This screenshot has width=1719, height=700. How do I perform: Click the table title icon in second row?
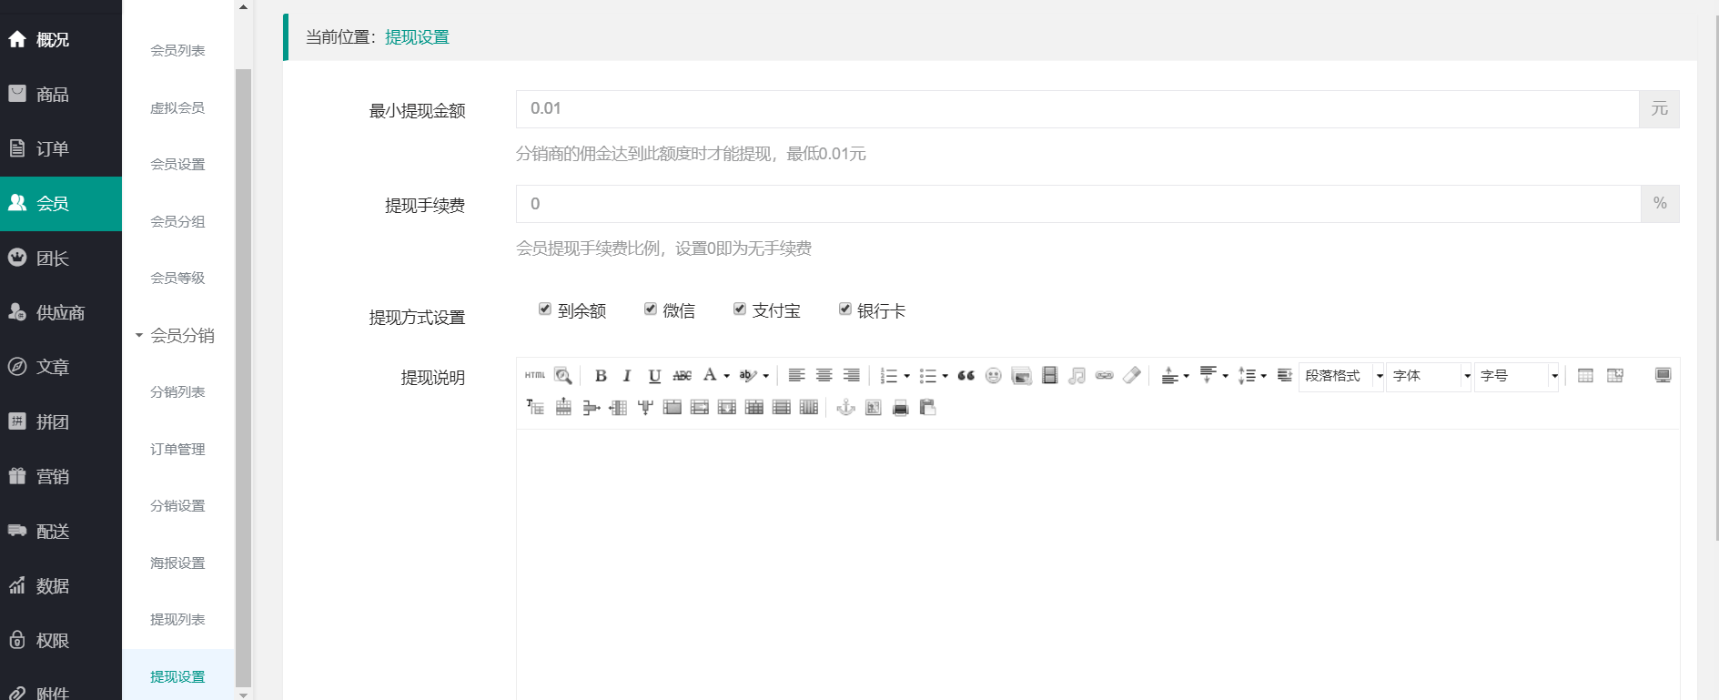tap(535, 407)
